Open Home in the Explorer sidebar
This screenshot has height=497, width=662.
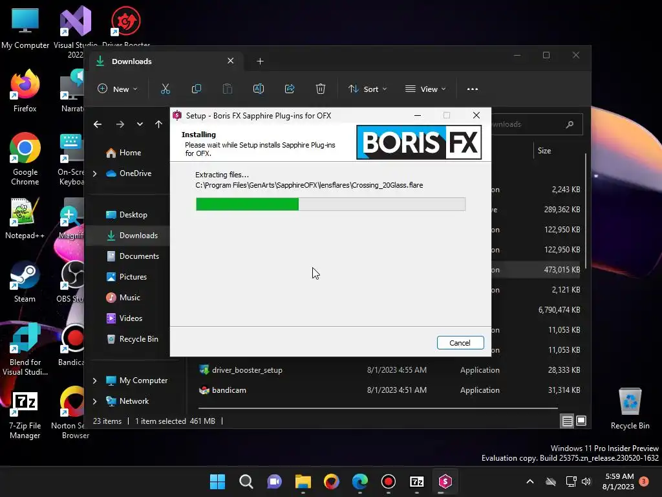click(123, 153)
